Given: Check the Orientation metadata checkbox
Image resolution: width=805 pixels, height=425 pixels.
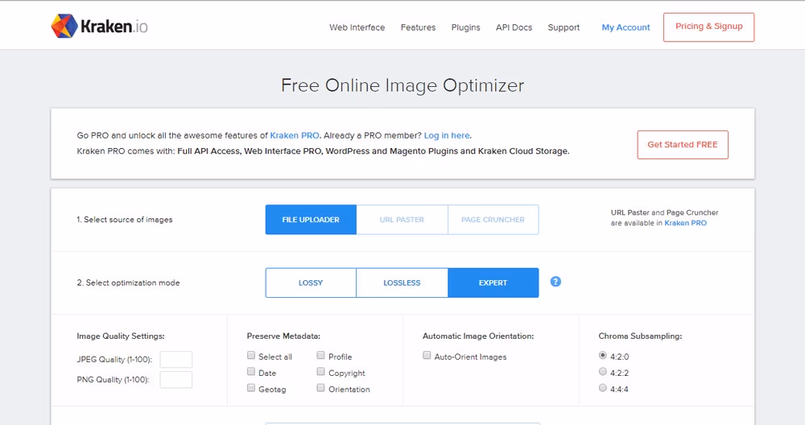Looking at the screenshot, I should click(x=321, y=388).
